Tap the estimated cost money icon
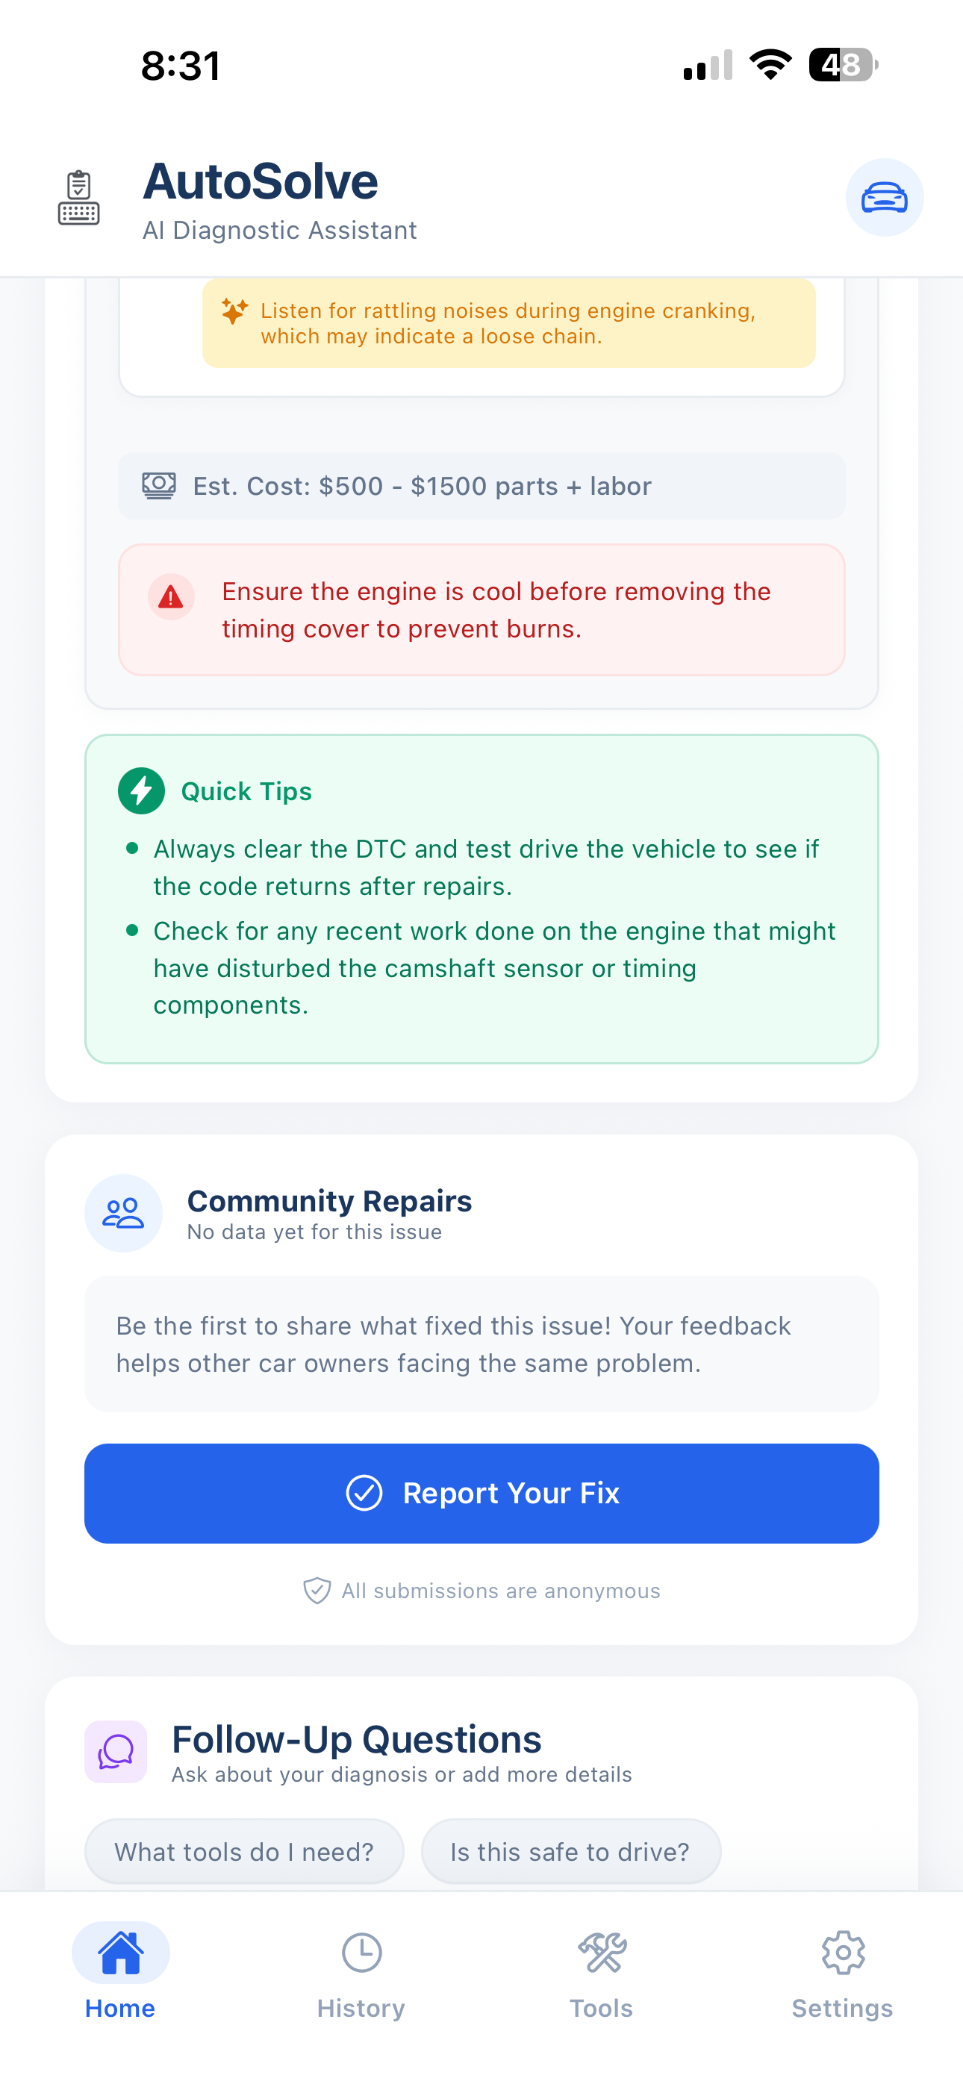963x2087 pixels. [159, 485]
